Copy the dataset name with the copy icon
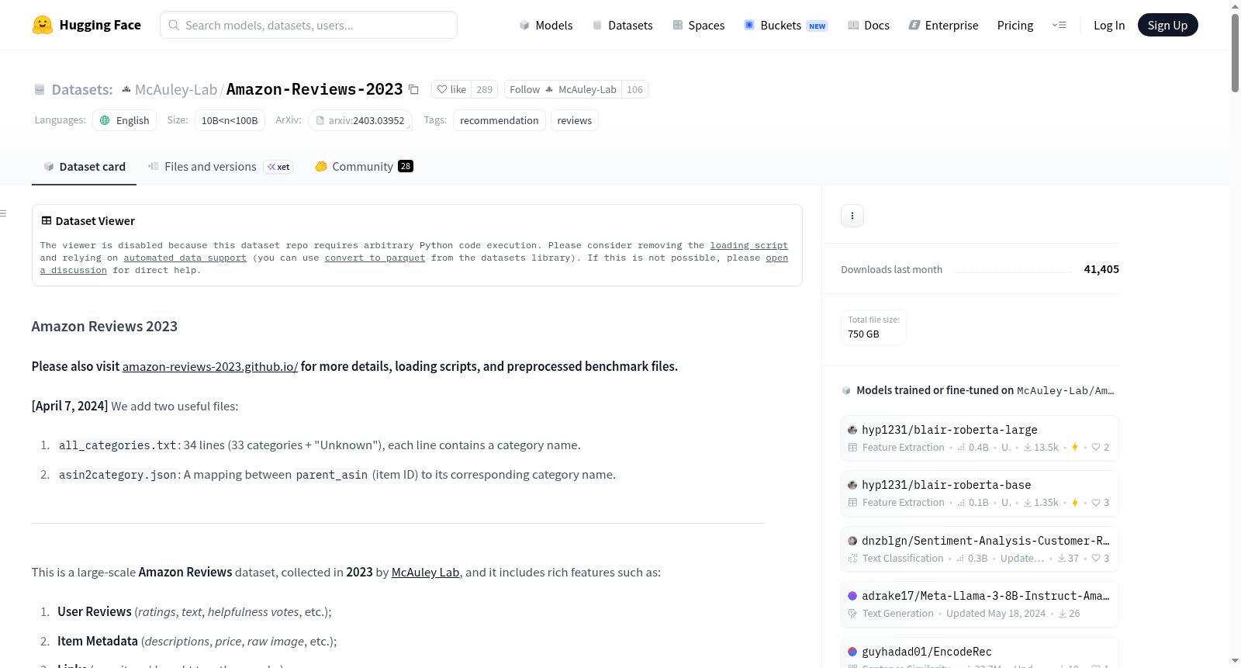Screen dimensions: 1241x668 point(414,90)
